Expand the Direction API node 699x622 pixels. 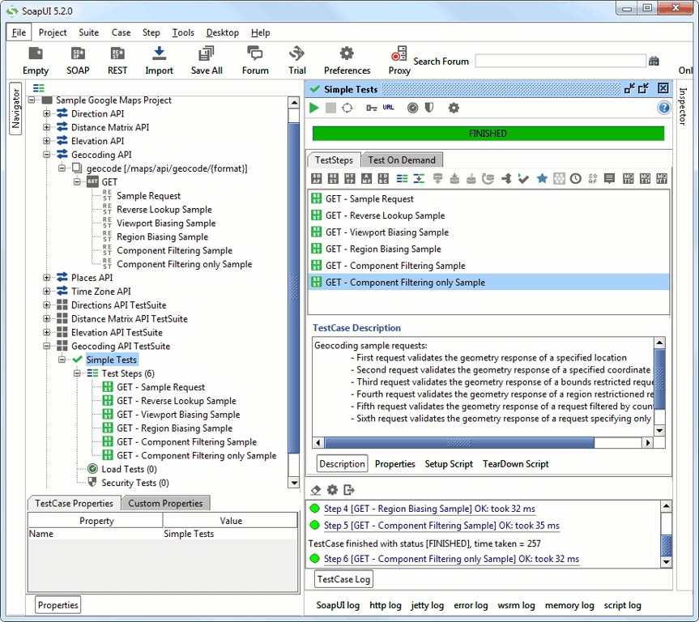pos(46,113)
